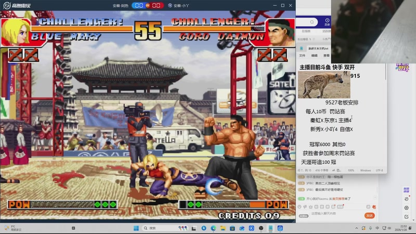Viewport: 416px width, 234px height.
Task: Click the scroll-down arrow on right edge
Action: tap(414, 220)
